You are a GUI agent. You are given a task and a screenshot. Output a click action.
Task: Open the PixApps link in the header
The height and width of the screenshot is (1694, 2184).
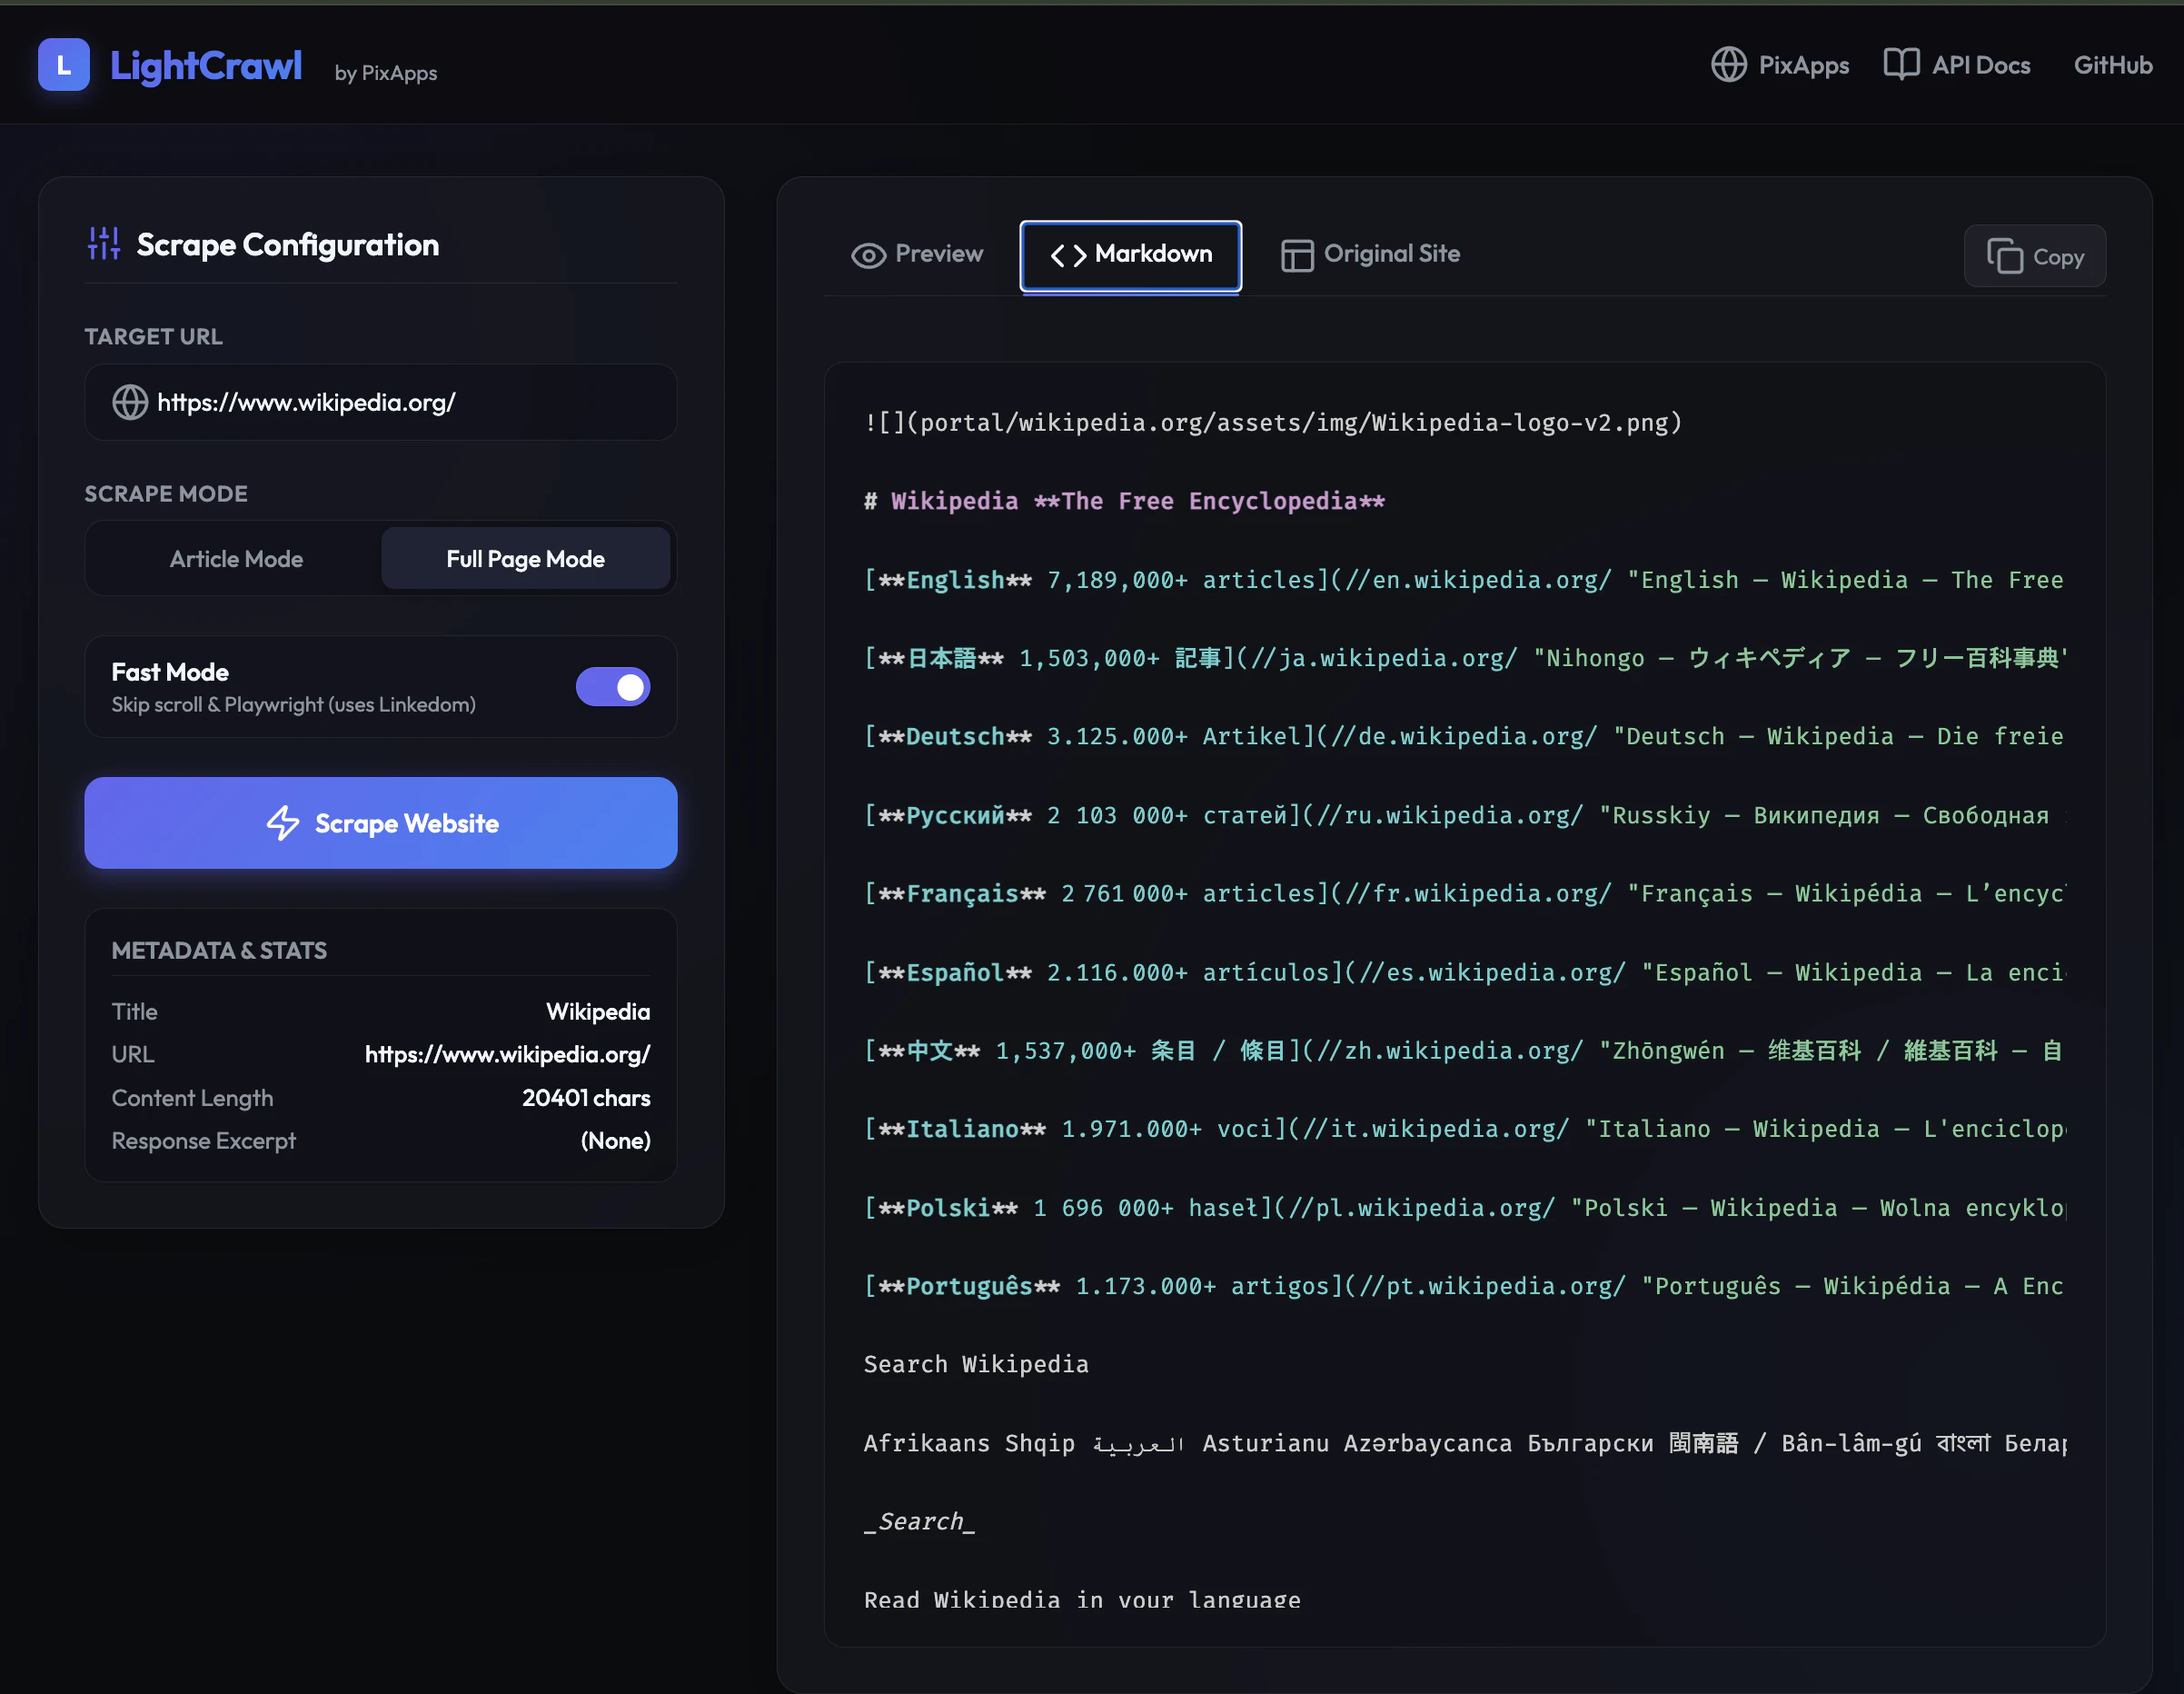(x=1780, y=65)
